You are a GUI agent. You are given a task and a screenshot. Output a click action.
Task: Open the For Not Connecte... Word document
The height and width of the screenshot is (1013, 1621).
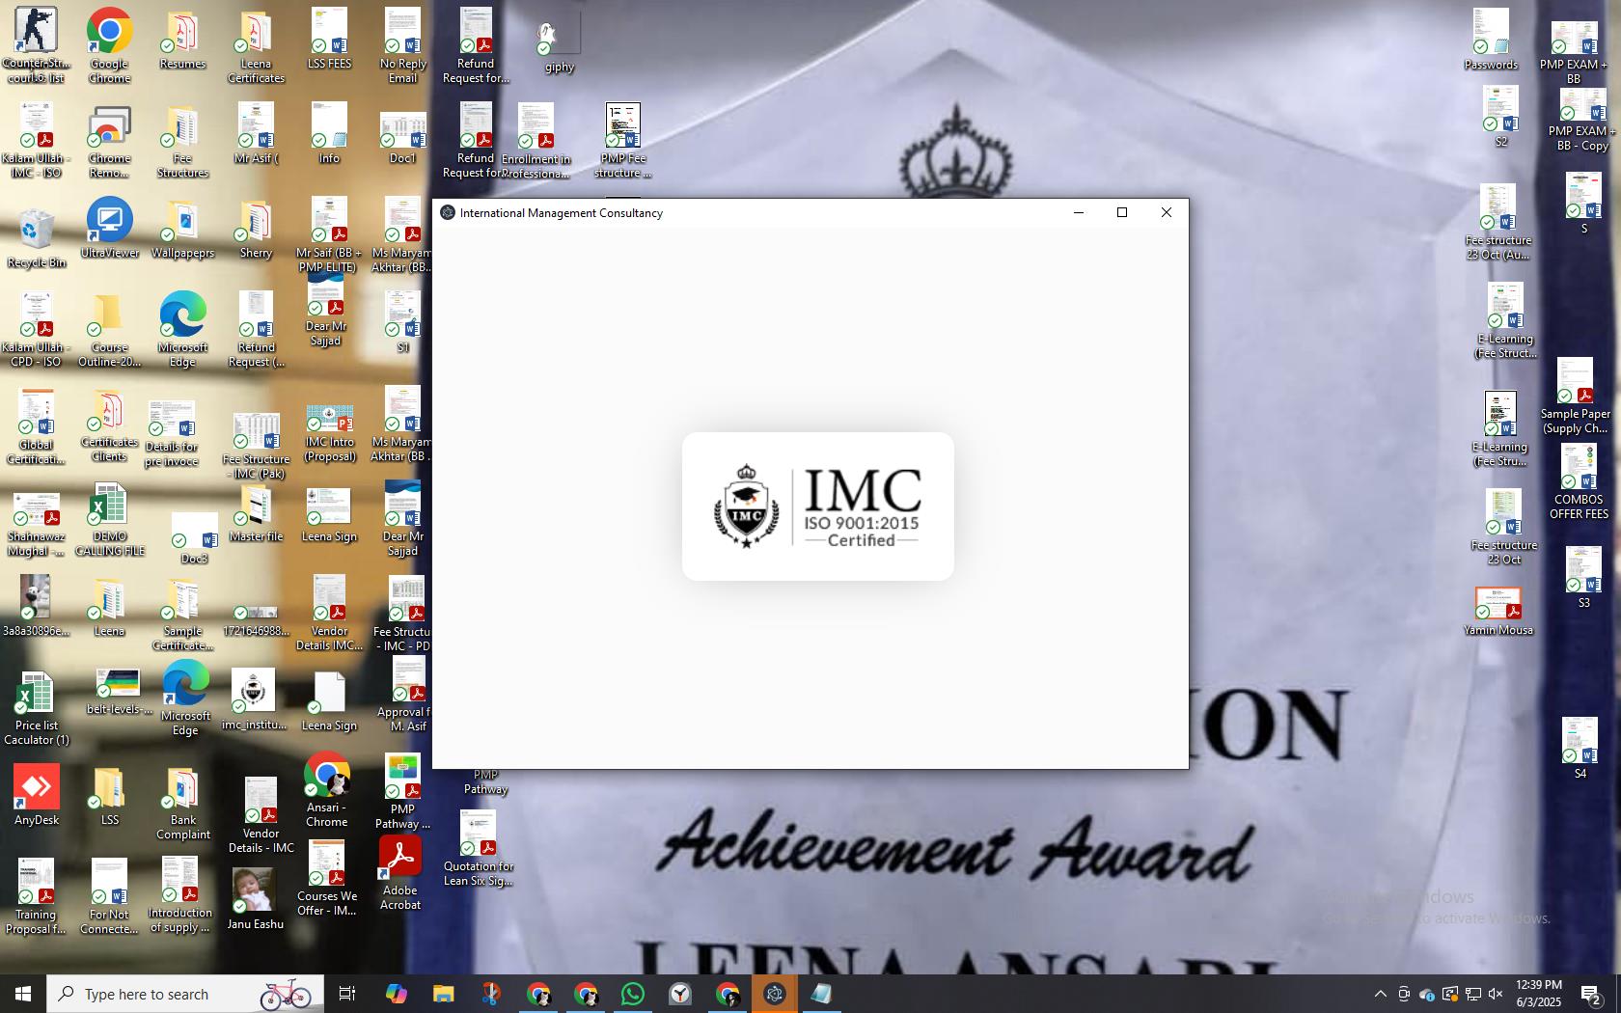[109, 897]
